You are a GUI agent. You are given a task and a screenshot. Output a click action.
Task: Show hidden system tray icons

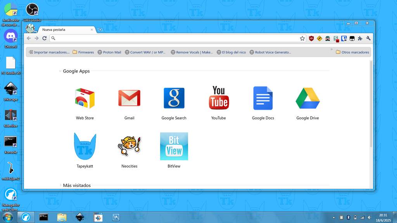coord(334,218)
